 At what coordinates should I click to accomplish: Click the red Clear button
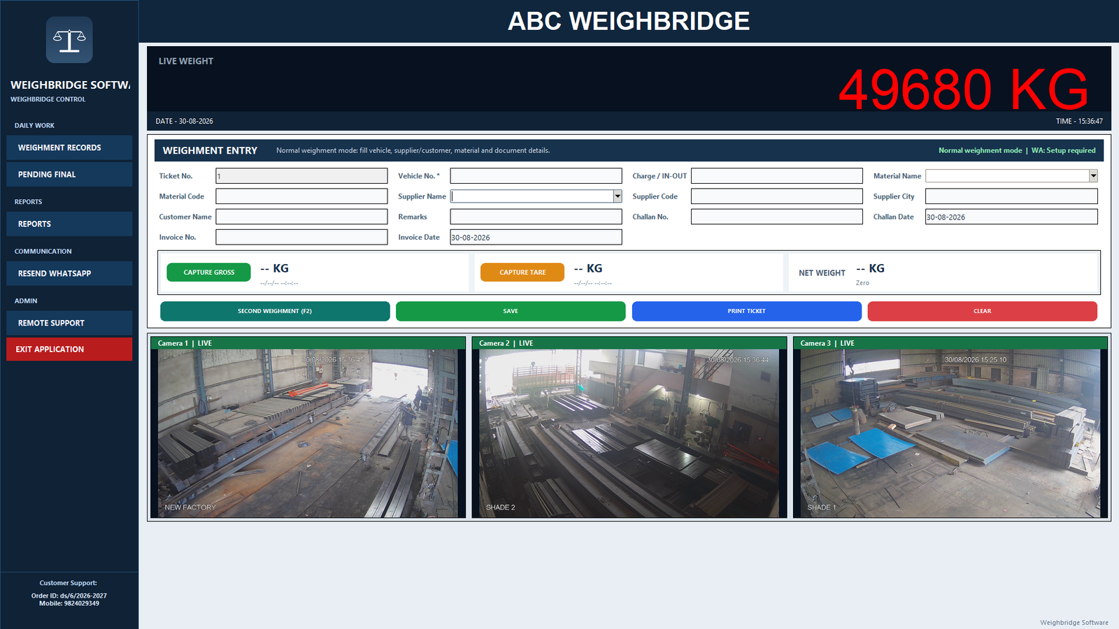(982, 311)
